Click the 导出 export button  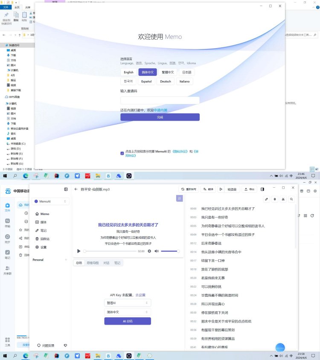coord(249,189)
